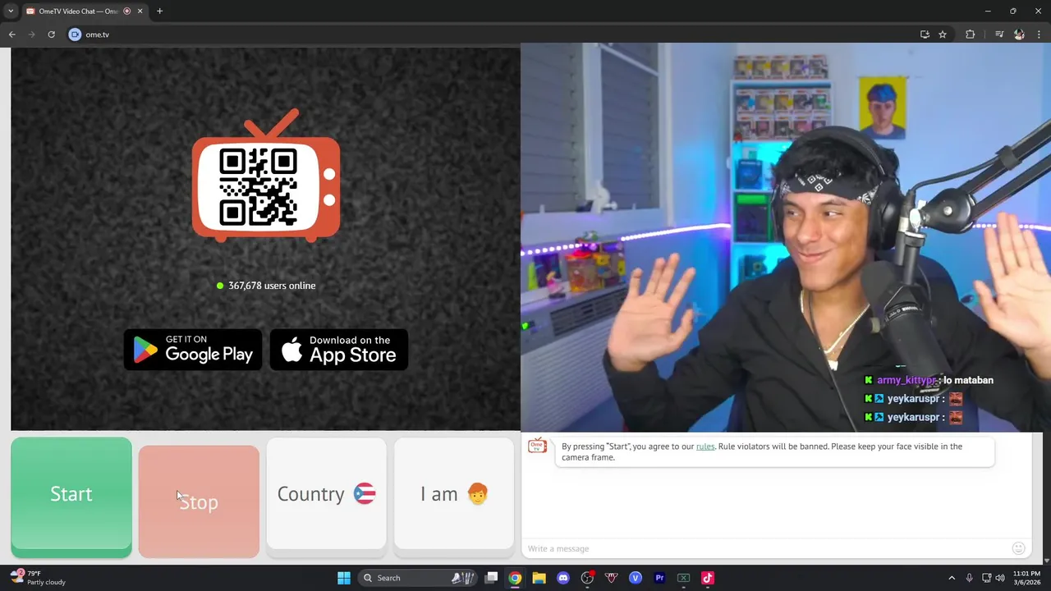
Task: Open the weather widget showing 79°F
Action: pos(38,578)
